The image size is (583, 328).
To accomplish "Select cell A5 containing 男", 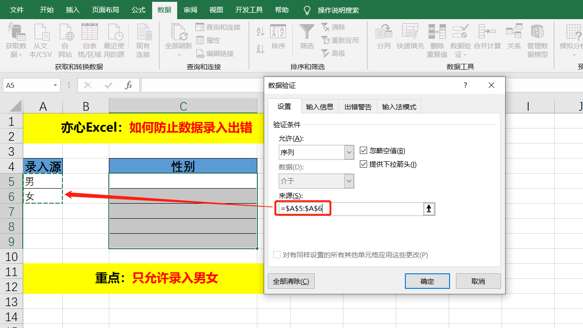I will click(x=43, y=181).
